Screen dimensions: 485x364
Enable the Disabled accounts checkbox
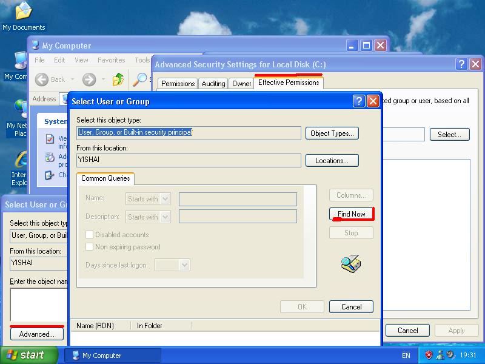(x=90, y=235)
